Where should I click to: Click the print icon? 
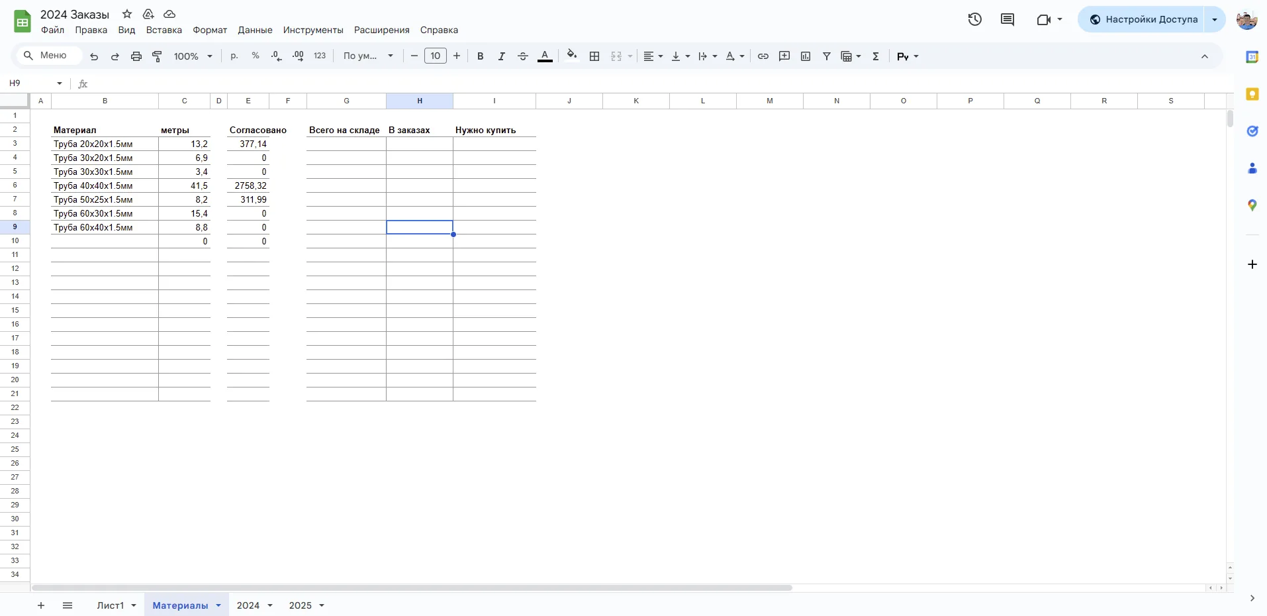(136, 56)
